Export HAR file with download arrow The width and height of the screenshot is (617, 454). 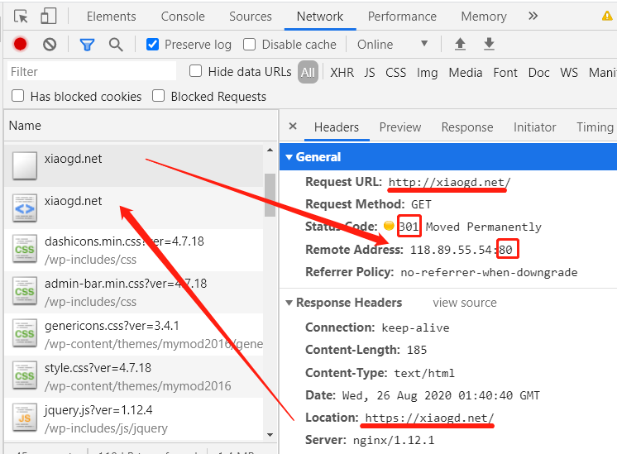[x=489, y=44]
